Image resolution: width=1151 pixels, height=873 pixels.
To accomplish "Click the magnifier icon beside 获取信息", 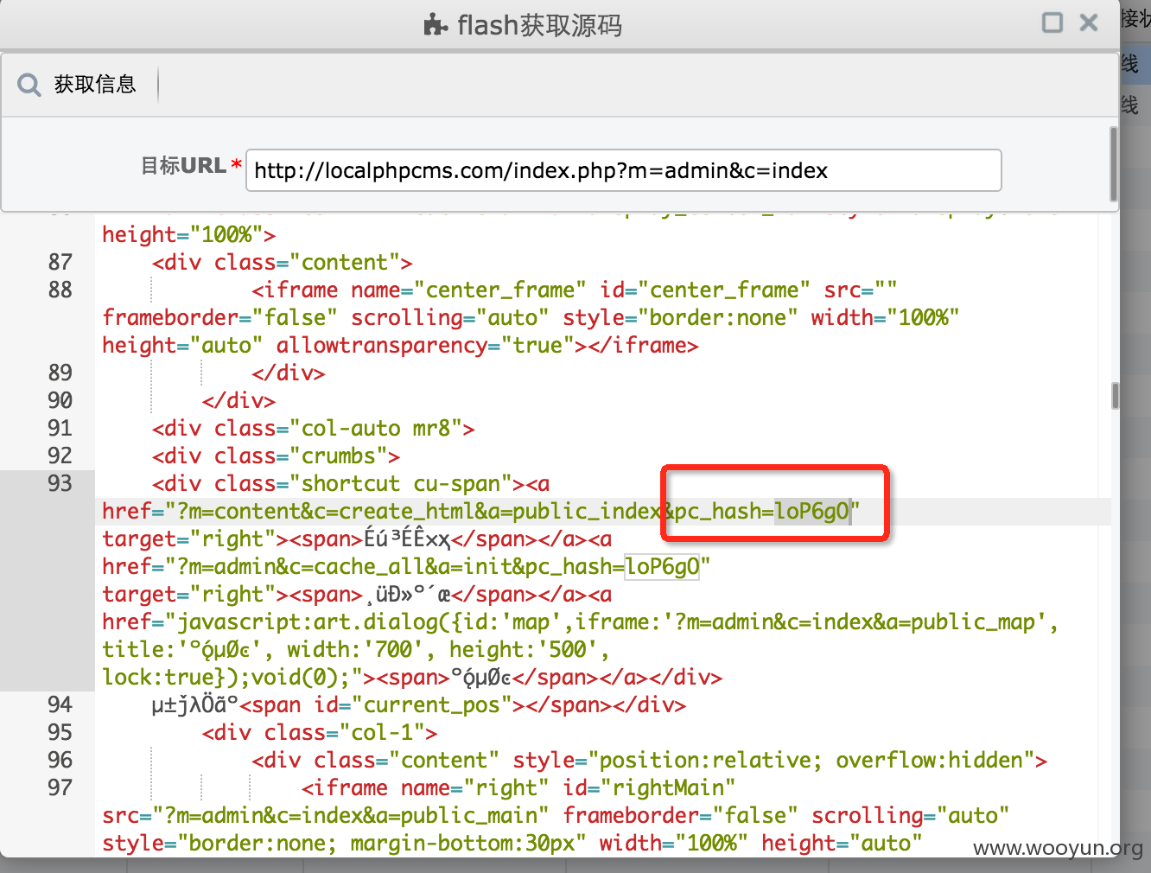I will point(29,85).
